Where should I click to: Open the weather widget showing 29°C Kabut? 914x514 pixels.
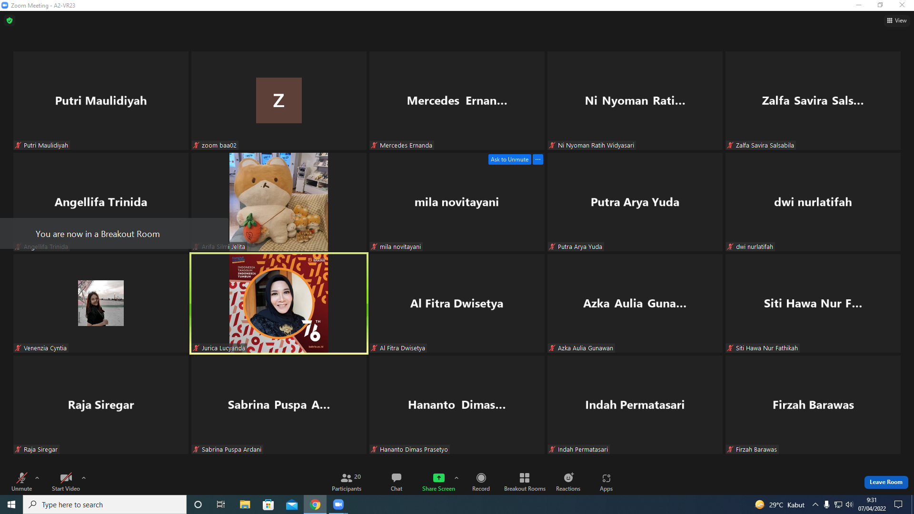(x=780, y=504)
